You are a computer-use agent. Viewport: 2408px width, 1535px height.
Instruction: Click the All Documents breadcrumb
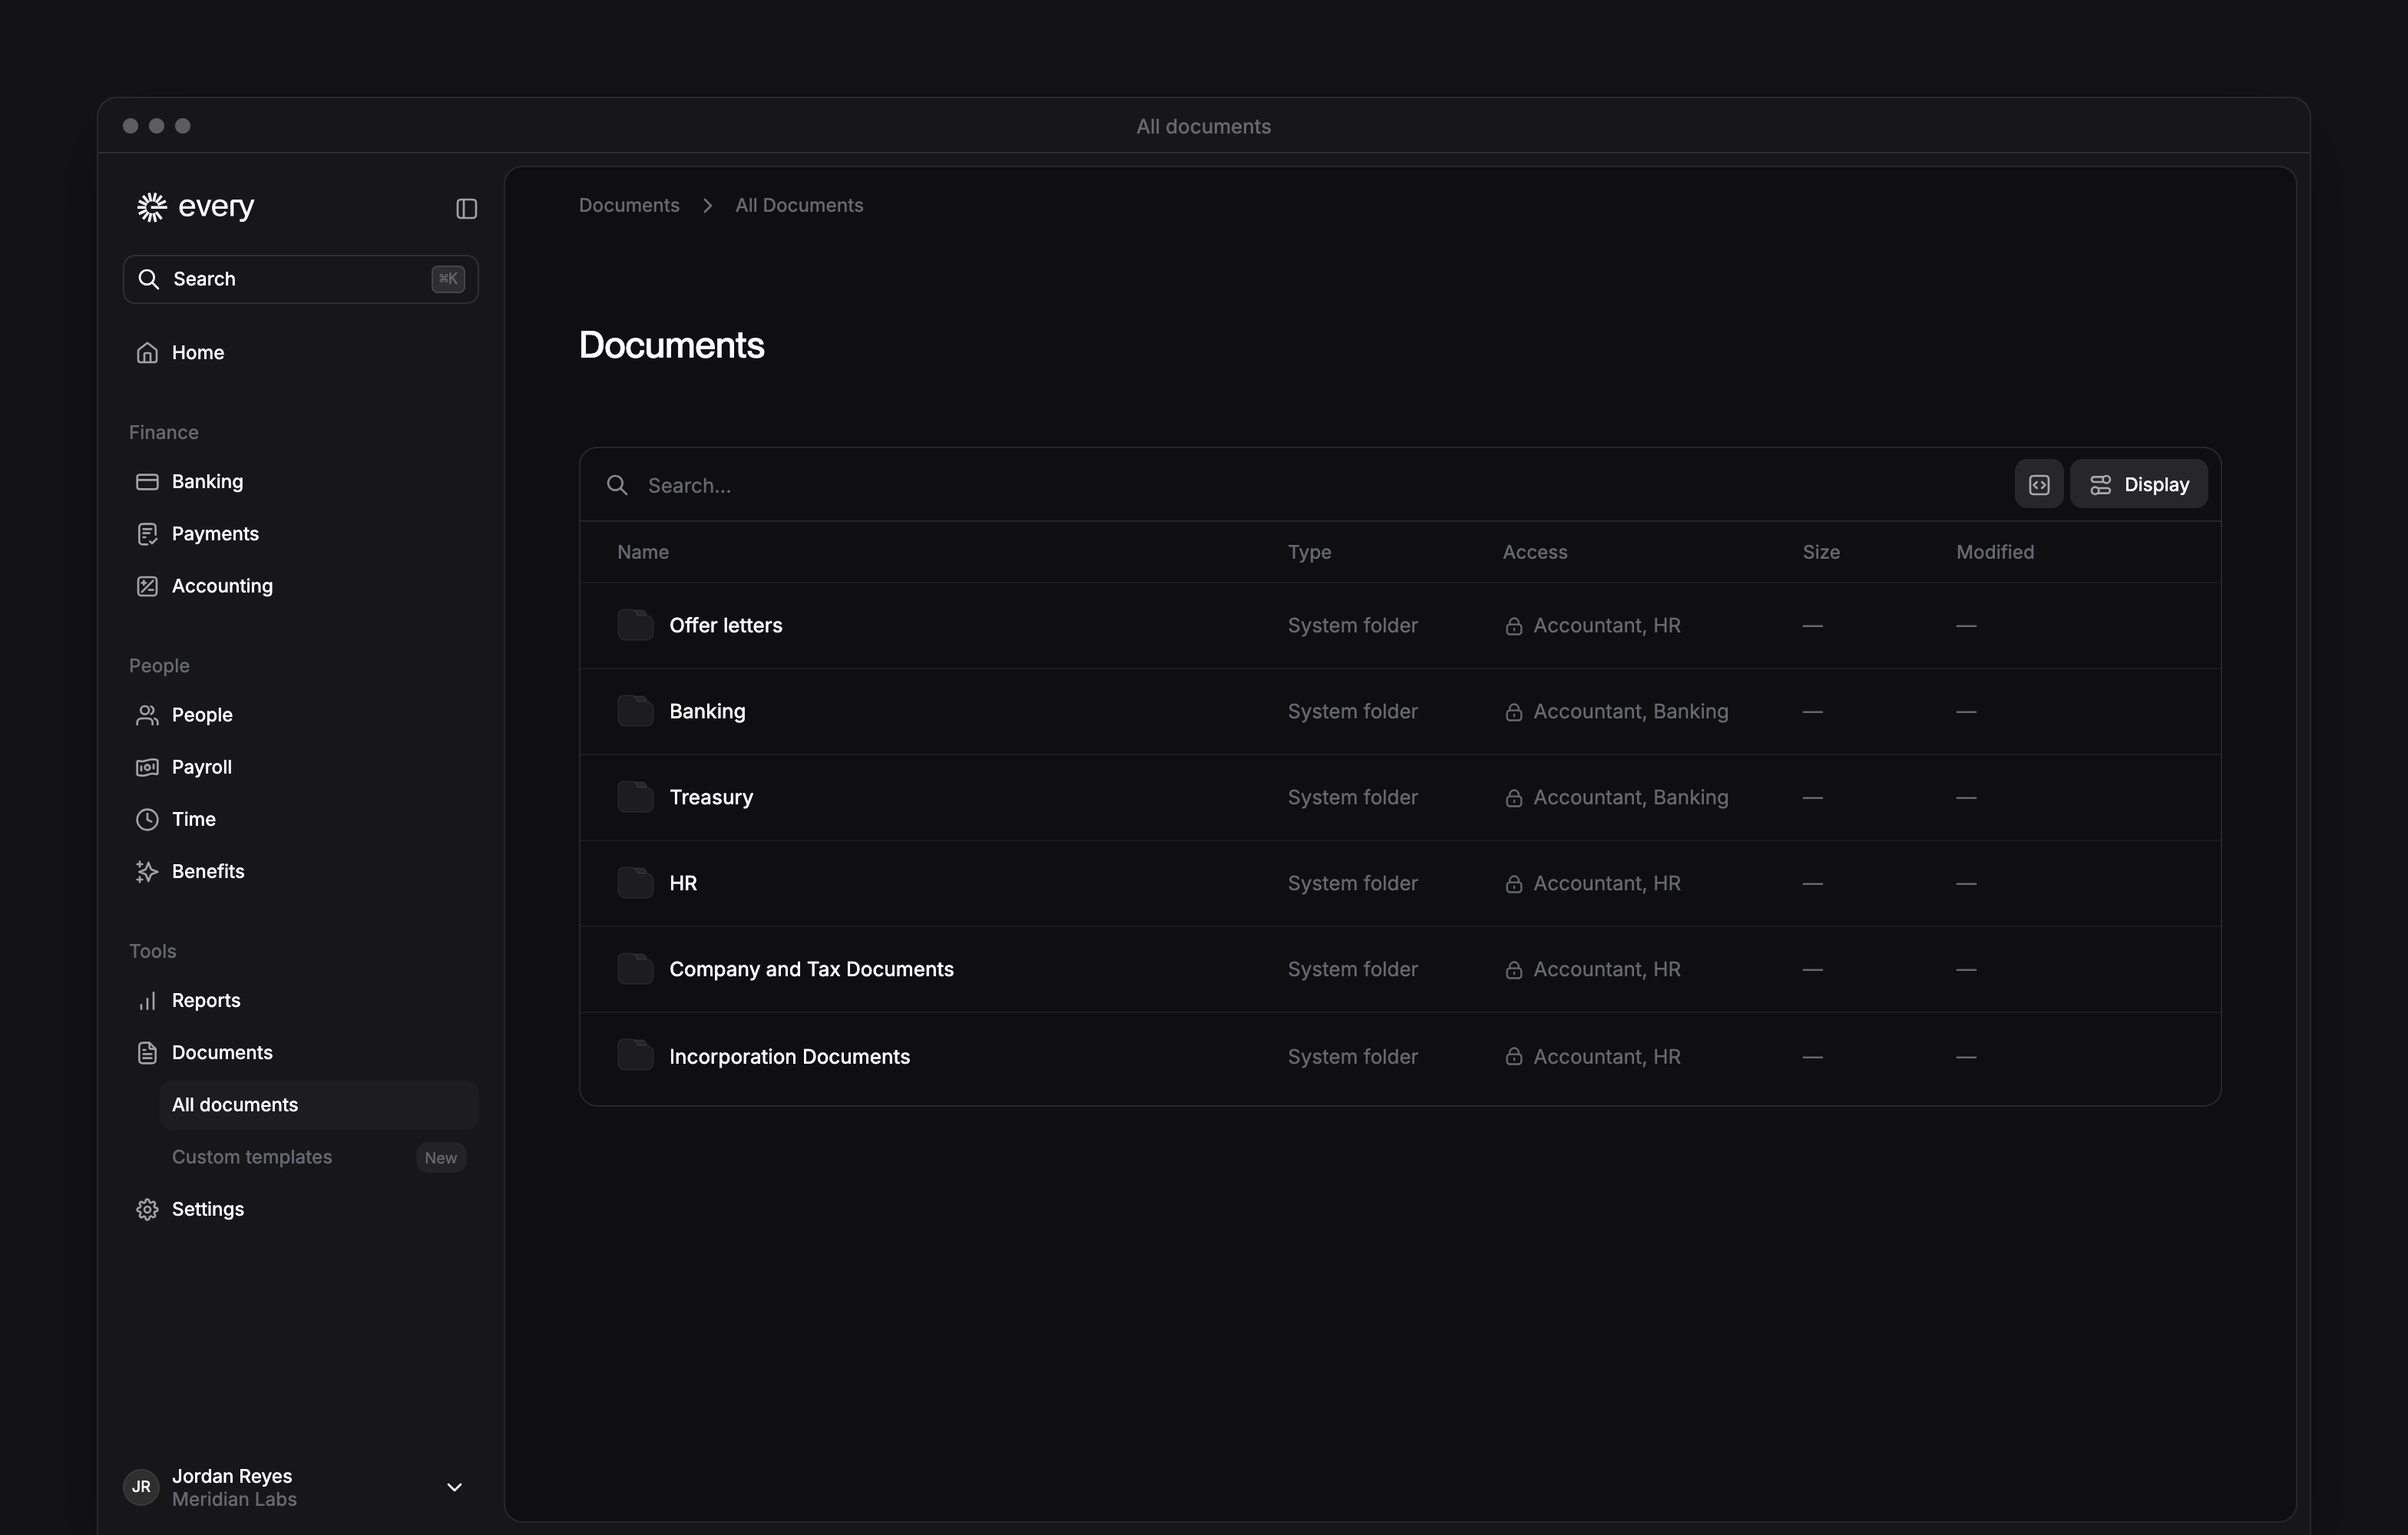tap(799, 205)
